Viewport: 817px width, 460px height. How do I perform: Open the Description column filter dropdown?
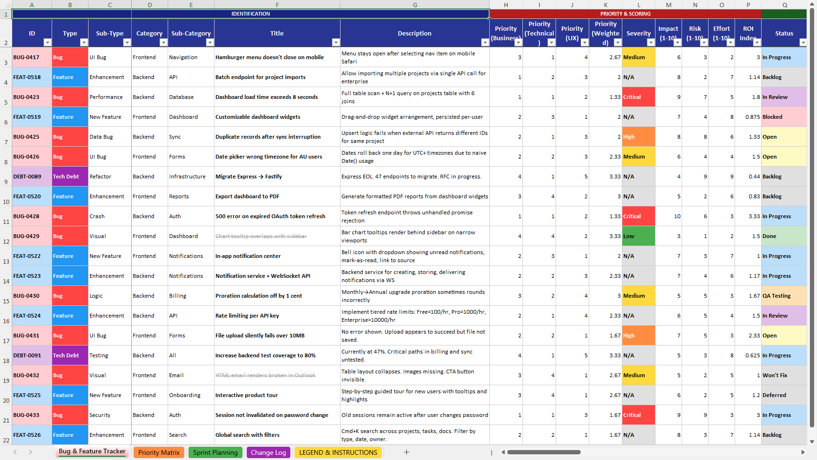(485, 43)
